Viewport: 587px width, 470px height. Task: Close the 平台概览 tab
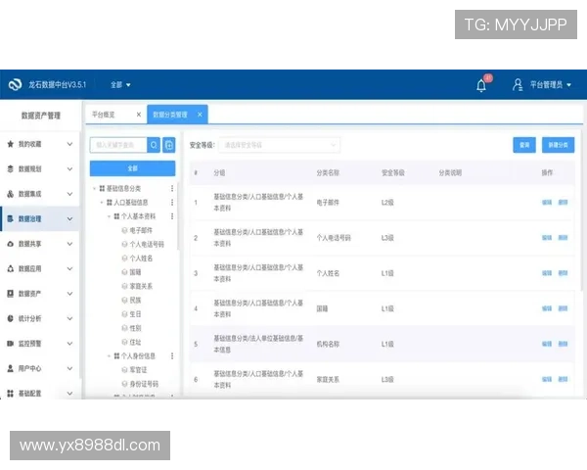click(139, 115)
